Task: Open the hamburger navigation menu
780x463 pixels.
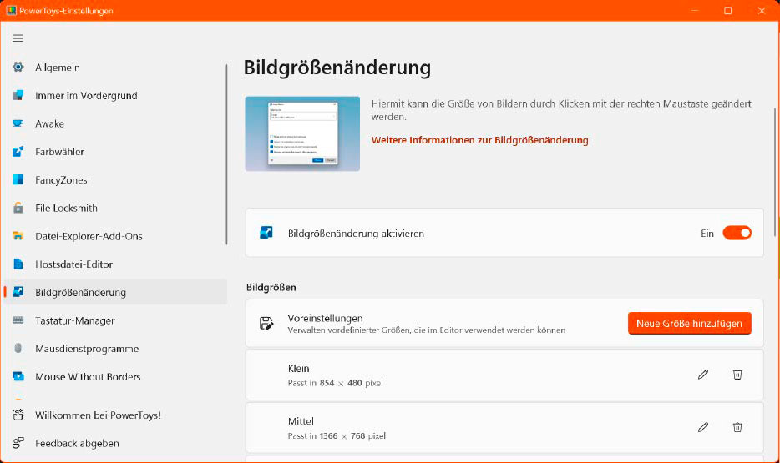Action: point(18,38)
